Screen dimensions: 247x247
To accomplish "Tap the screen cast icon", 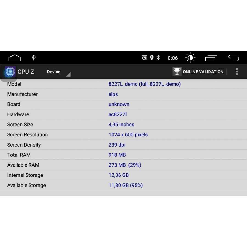I will tap(144, 58).
